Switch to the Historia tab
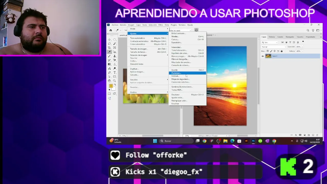Screen dimensions: 327x184 (x=272, y=37)
